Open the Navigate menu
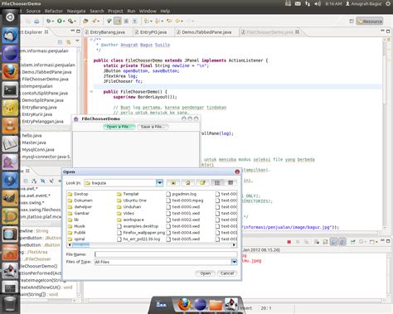The image size is (393, 314). coord(76,11)
